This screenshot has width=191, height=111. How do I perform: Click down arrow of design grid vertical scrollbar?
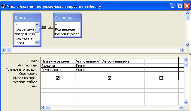point(186,102)
